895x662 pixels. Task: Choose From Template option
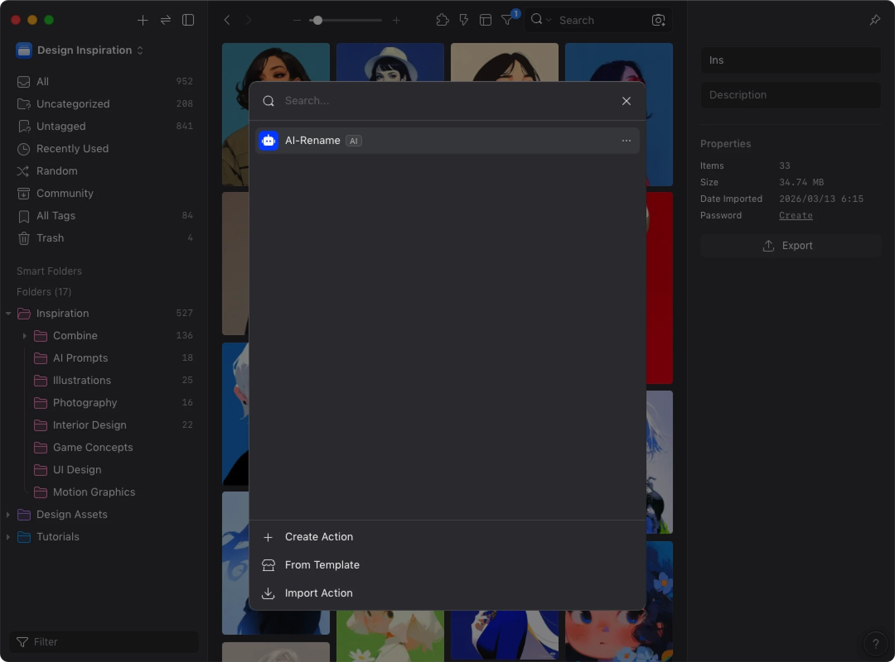click(322, 565)
